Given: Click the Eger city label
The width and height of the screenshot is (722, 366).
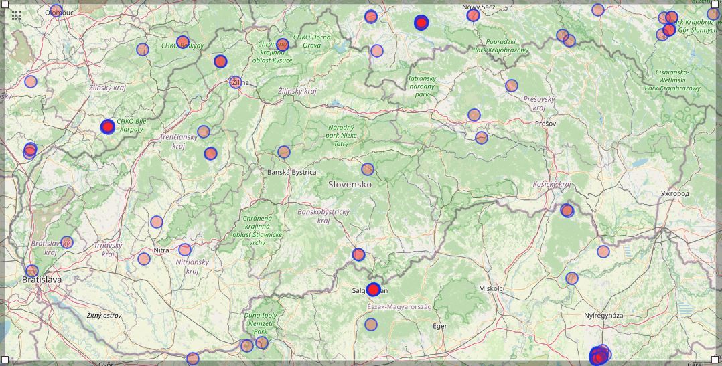Looking at the screenshot, I should pyautogui.click(x=439, y=326).
